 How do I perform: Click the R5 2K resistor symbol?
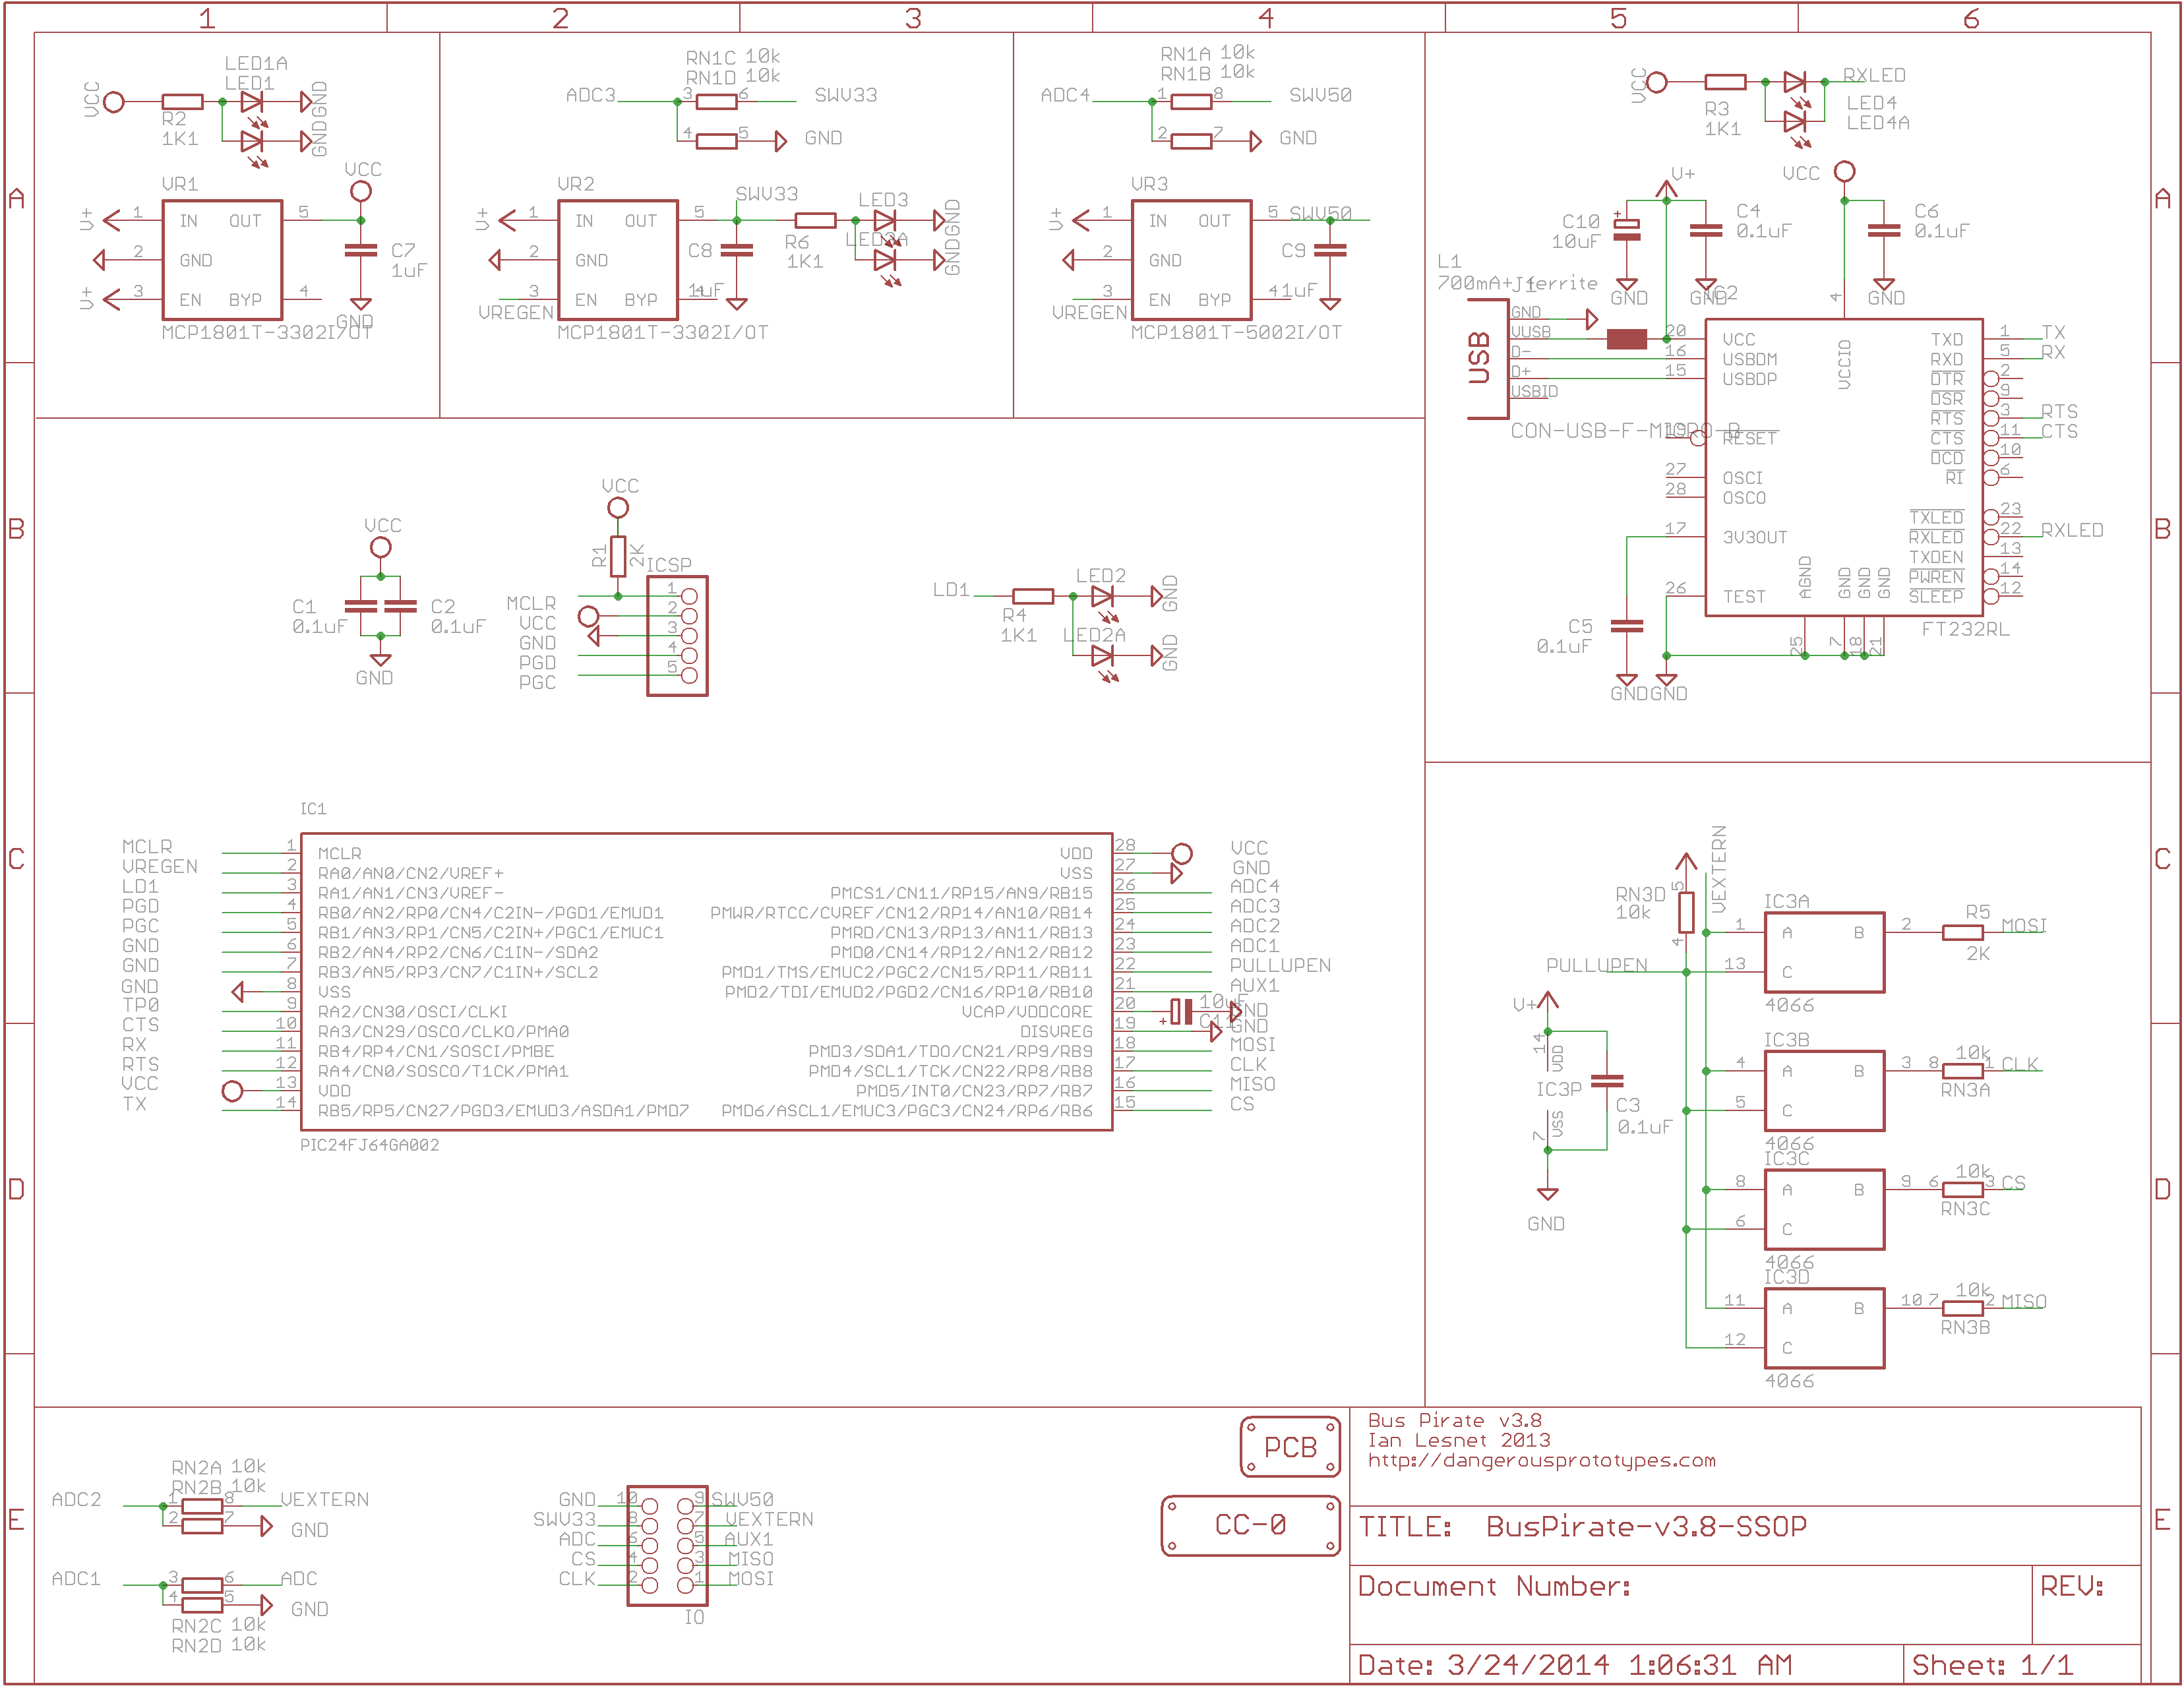1962,932
